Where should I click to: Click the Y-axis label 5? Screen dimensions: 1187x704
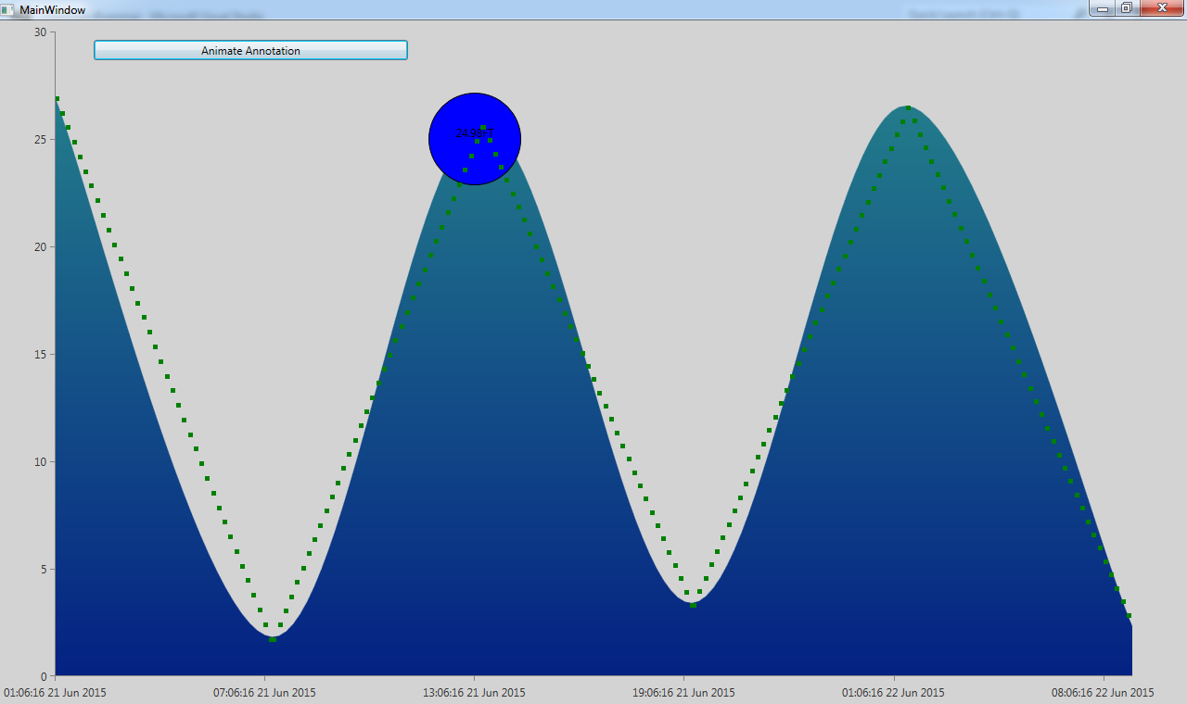click(x=43, y=569)
